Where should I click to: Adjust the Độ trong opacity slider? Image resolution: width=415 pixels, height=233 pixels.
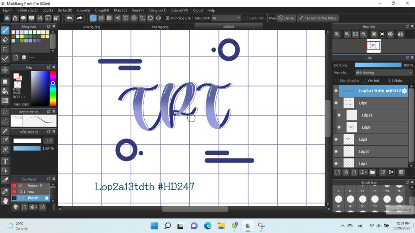[378, 65]
